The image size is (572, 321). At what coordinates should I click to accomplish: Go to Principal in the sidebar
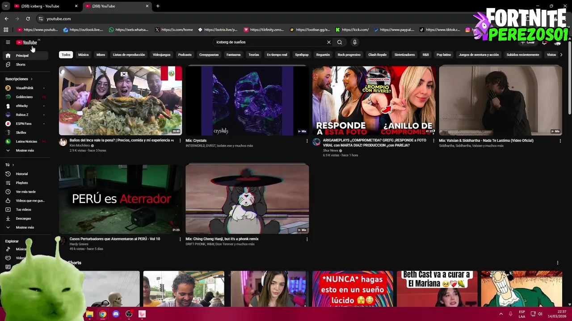coord(25,56)
